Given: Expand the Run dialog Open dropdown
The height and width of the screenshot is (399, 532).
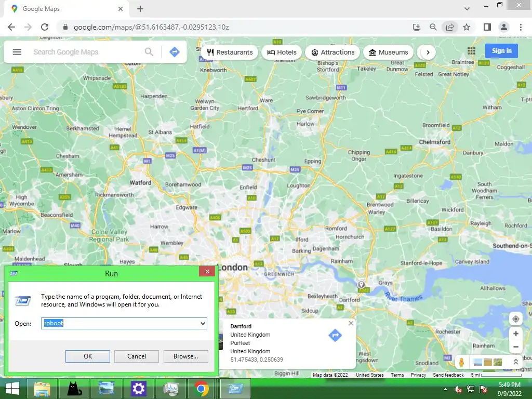Looking at the screenshot, I should click(x=203, y=323).
